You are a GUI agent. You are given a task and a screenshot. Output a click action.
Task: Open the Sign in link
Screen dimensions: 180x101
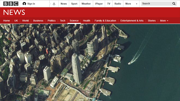click(31, 4)
